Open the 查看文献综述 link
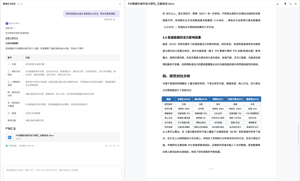Image resolution: width=300 pixels, height=181 pixels. tap(11, 38)
